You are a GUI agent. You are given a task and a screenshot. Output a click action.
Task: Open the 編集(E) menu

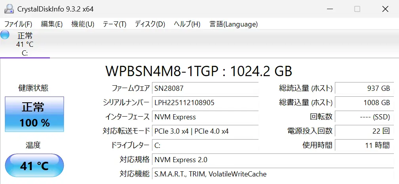(x=51, y=24)
